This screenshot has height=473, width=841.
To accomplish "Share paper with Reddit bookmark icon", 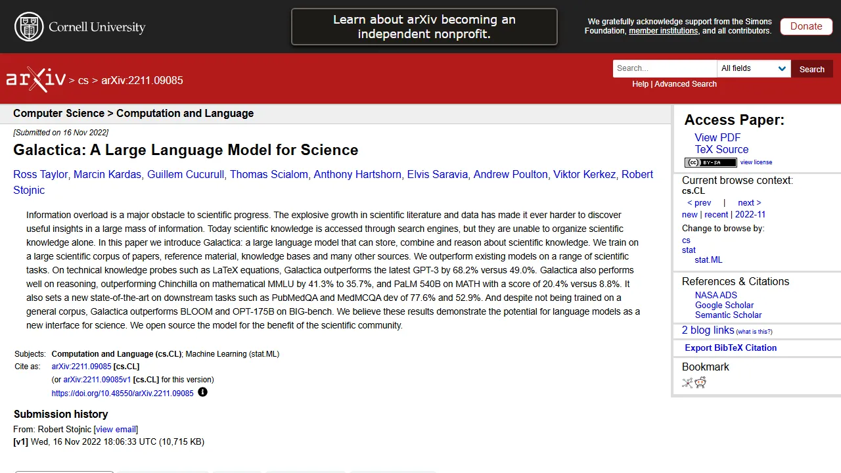I will click(x=700, y=383).
